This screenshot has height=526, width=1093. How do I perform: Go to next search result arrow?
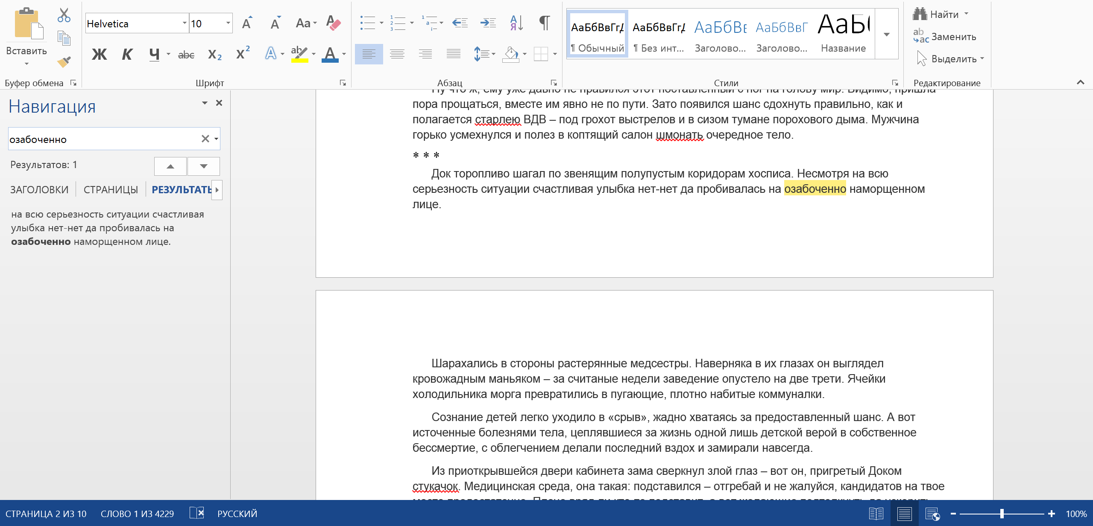(204, 166)
